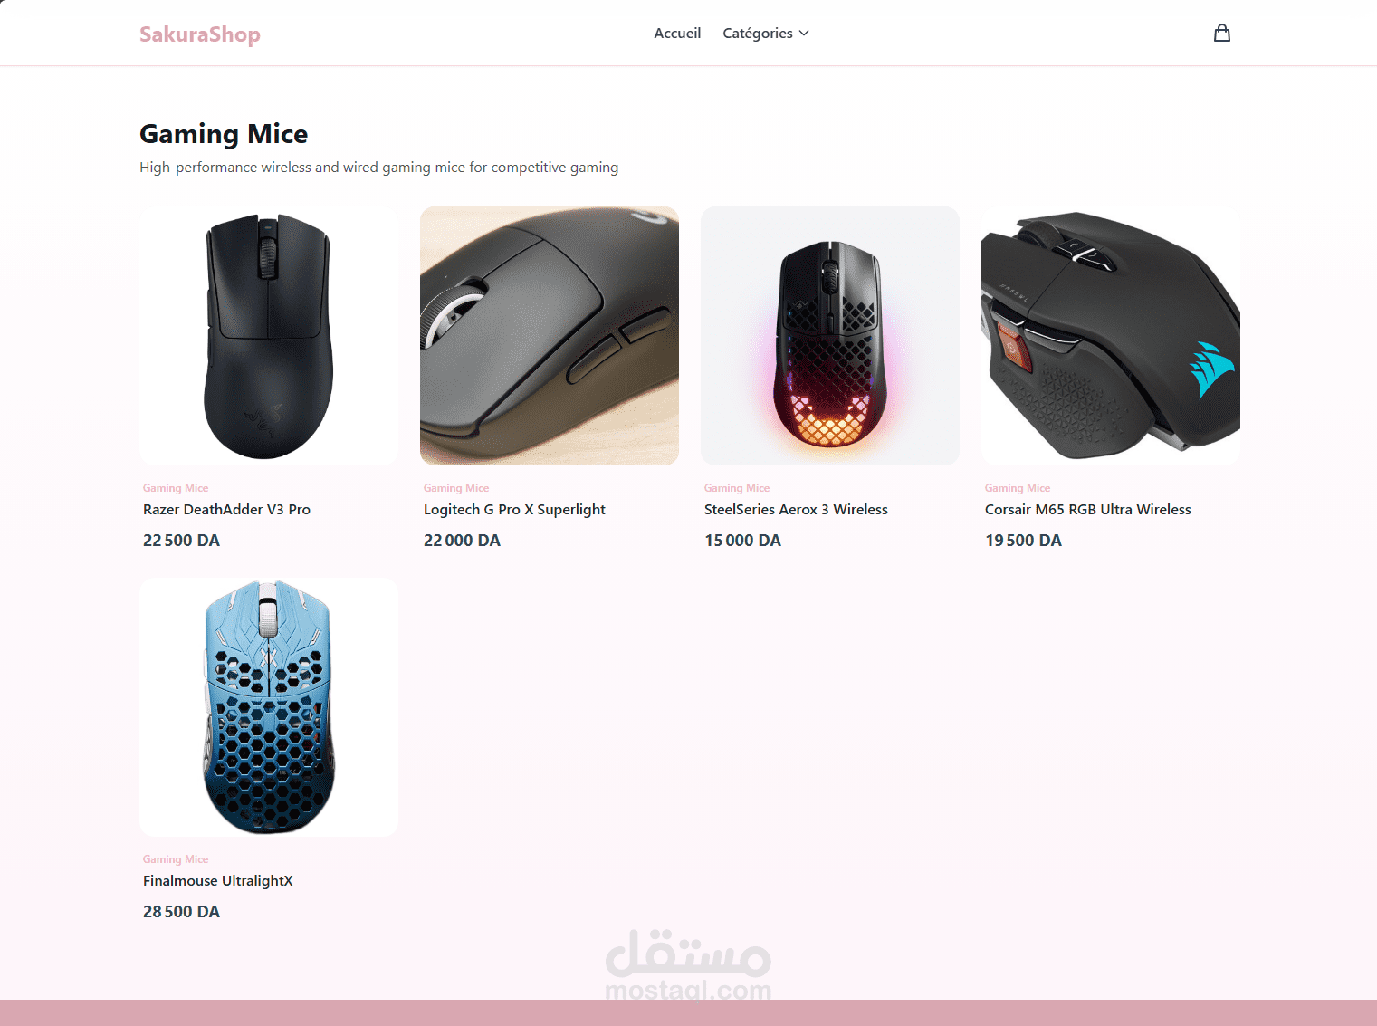Open the SteelSeries Aerox 3 Wireless image
Viewport: 1377px width, 1026px height.
coord(830,336)
